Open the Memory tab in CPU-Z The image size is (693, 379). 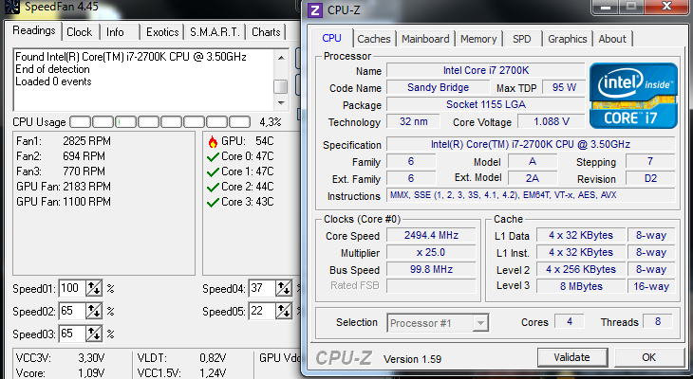(x=478, y=39)
